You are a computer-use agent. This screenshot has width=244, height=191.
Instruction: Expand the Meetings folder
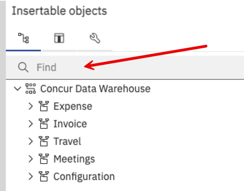coord(31,159)
